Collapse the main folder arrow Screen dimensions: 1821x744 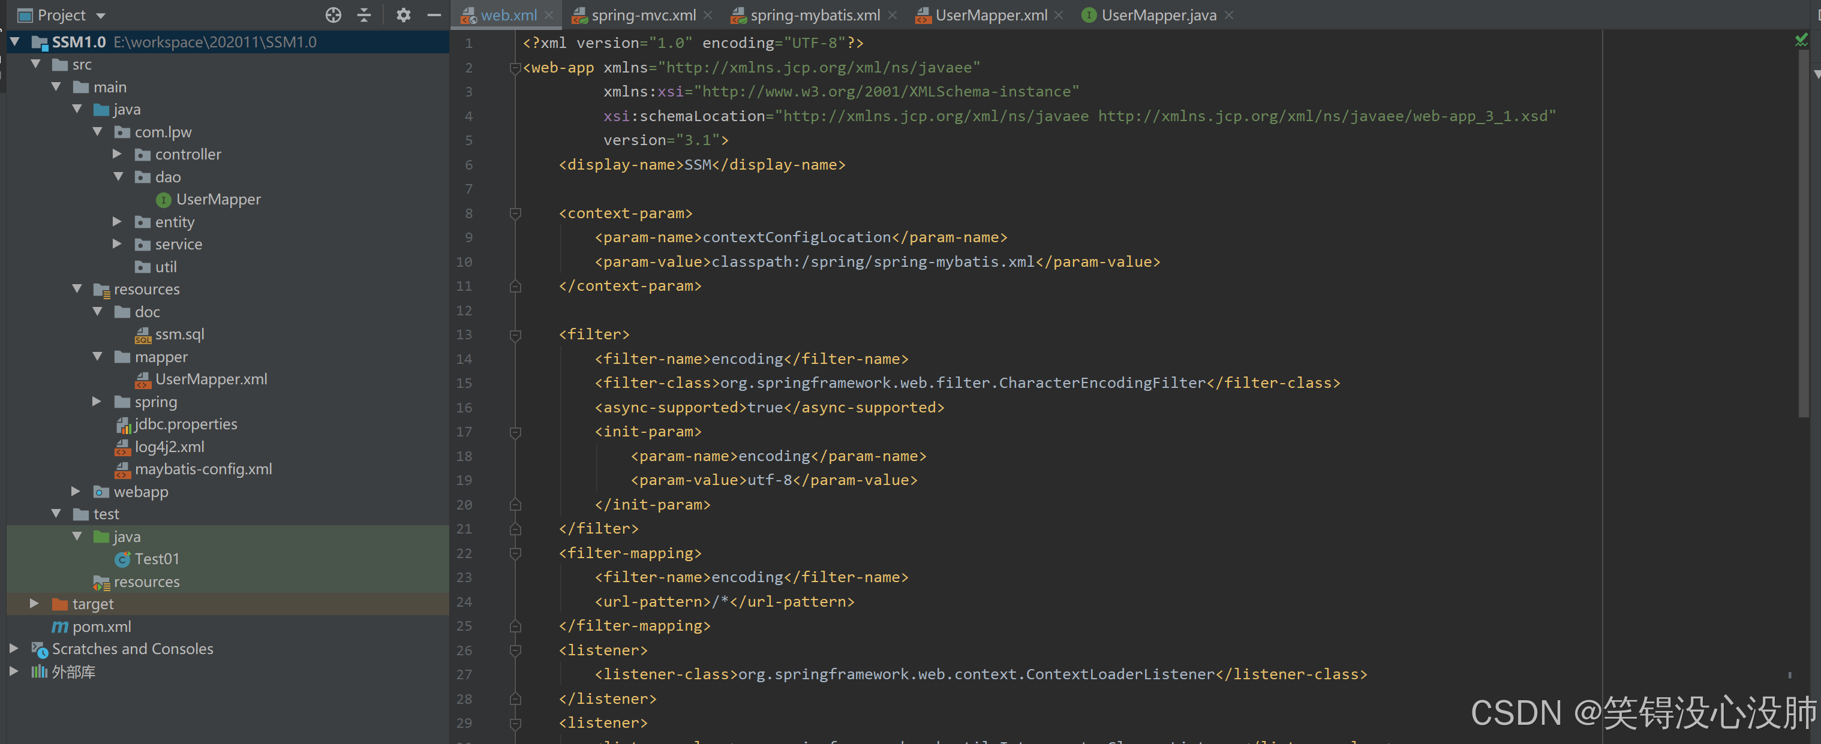point(56,87)
